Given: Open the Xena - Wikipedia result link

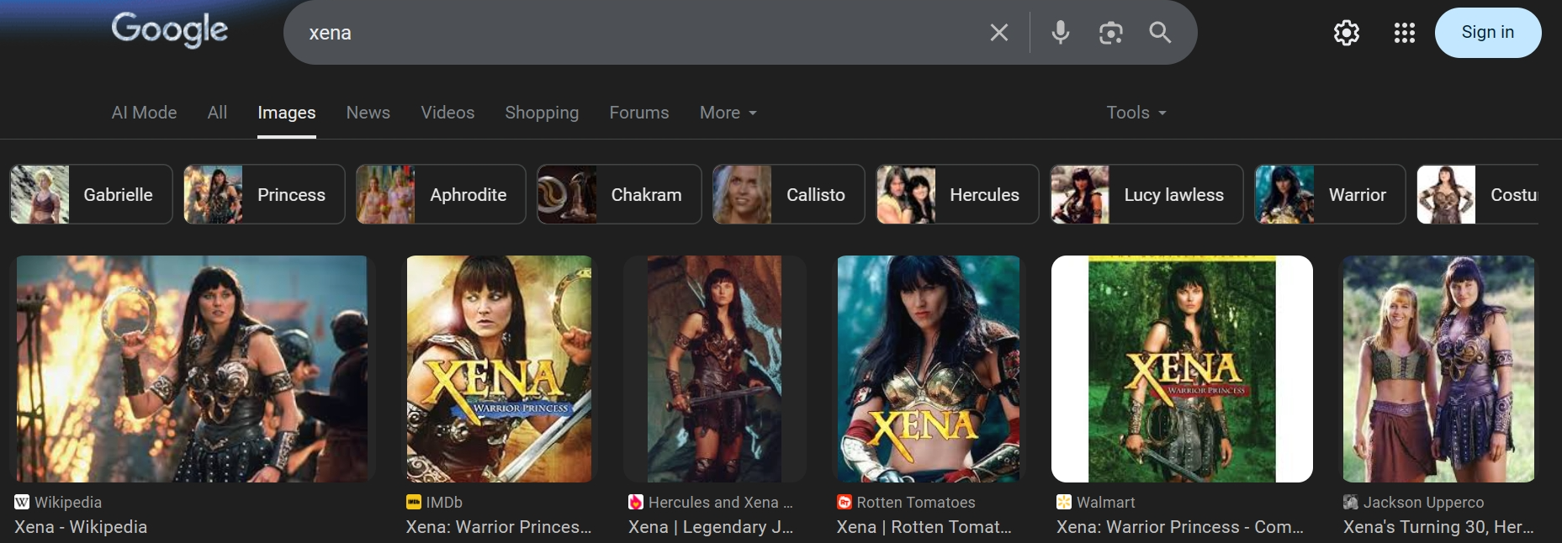Looking at the screenshot, I should [x=81, y=527].
